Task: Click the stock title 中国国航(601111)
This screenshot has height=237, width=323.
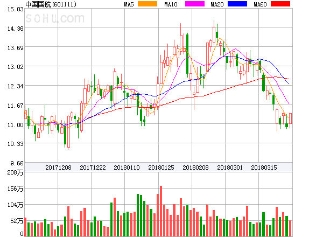Action: tap(51, 4)
